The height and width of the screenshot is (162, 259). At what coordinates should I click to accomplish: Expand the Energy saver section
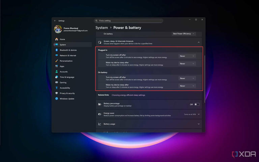click(199, 114)
